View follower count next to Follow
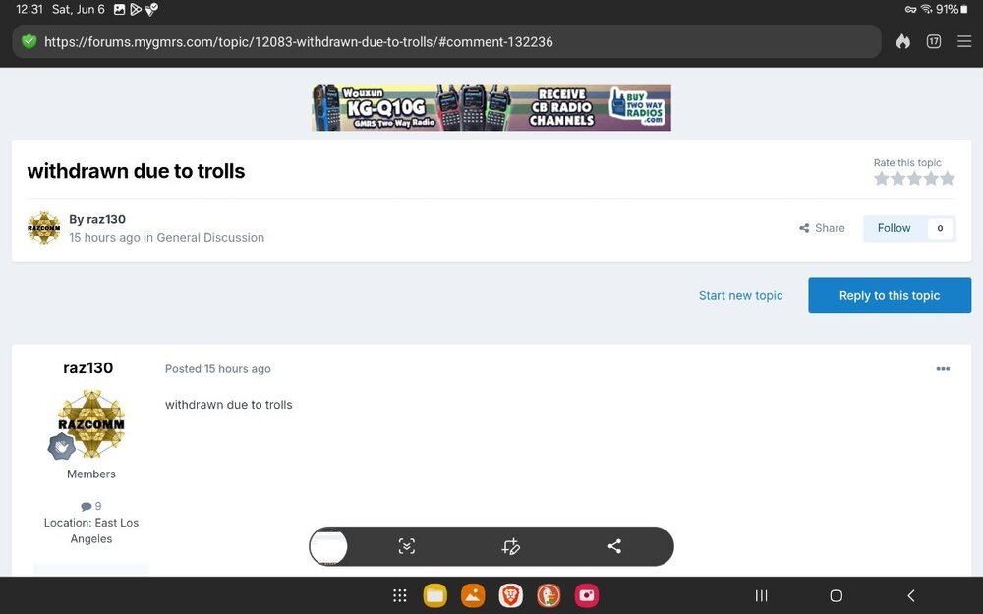The height and width of the screenshot is (614, 983). click(940, 228)
